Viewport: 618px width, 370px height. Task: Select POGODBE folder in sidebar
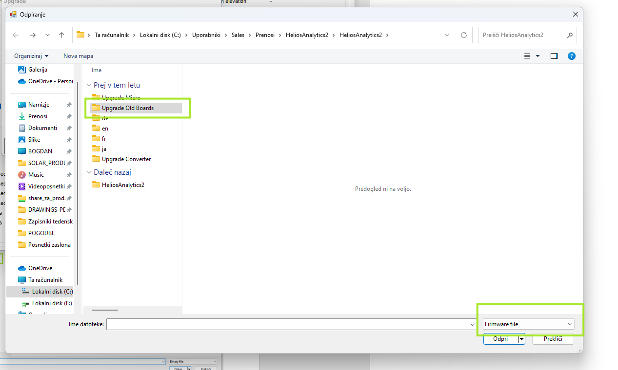pyautogui.click(x=41, y=233)
